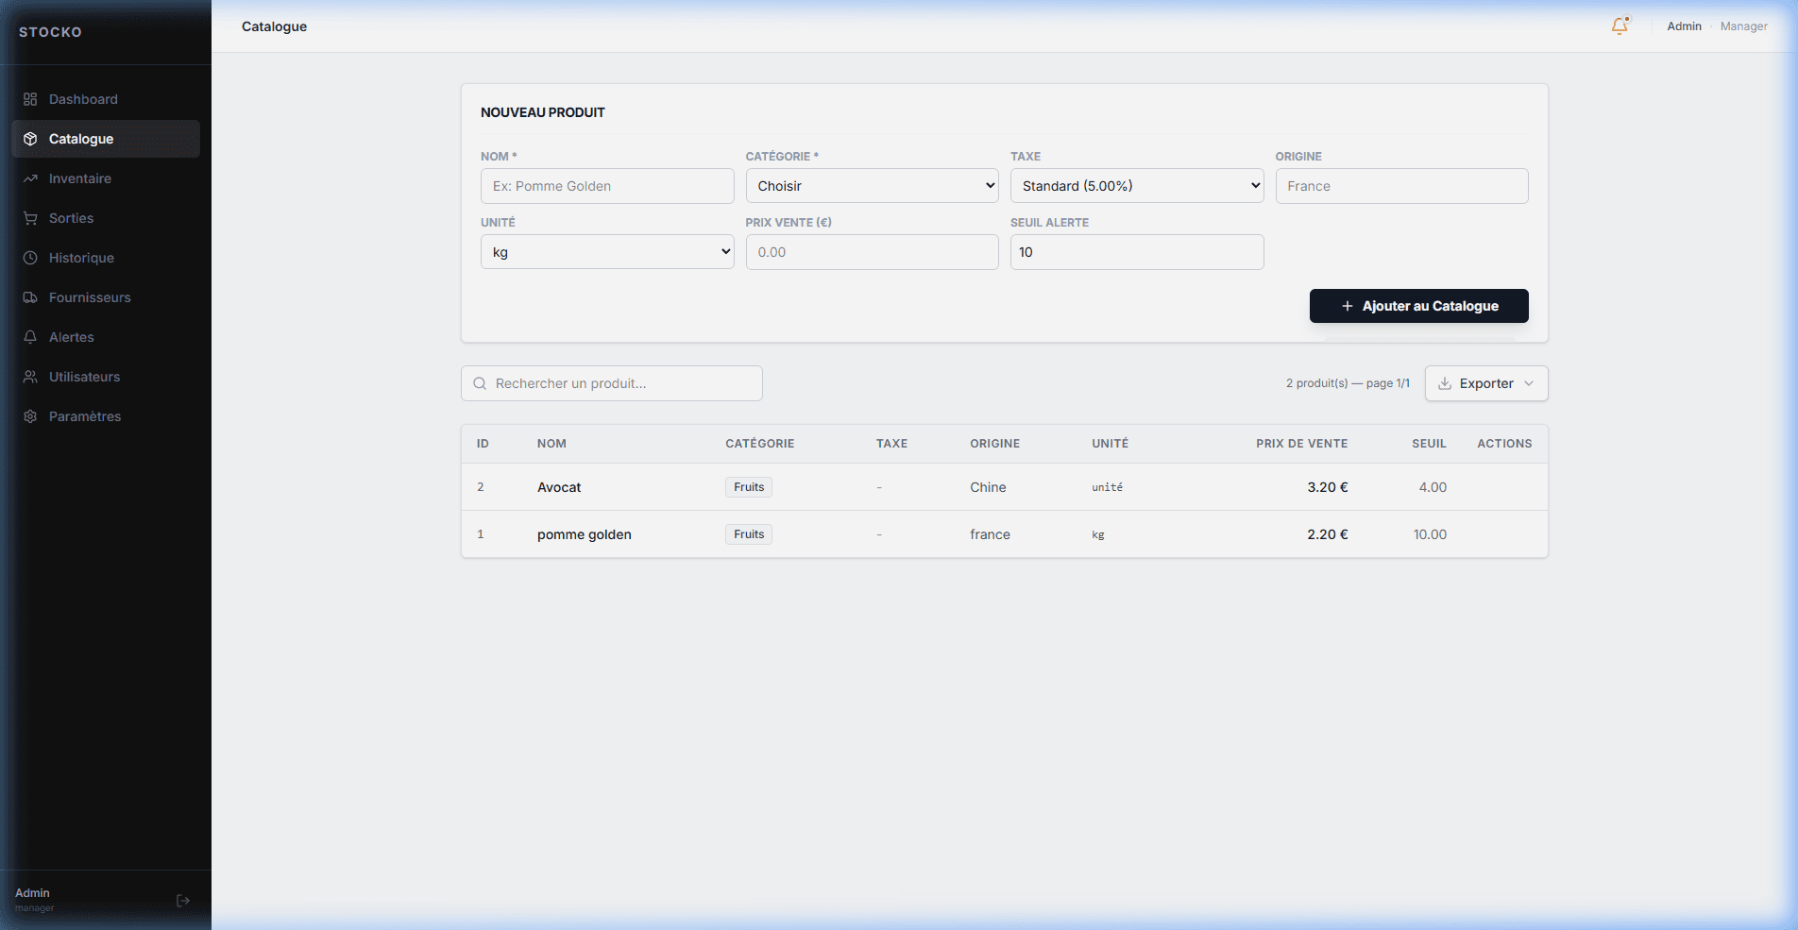1798x930 pixels.
Task: Expand the Exporter chevron menu
Action: pyautogui.click(x=1529, y=383)
